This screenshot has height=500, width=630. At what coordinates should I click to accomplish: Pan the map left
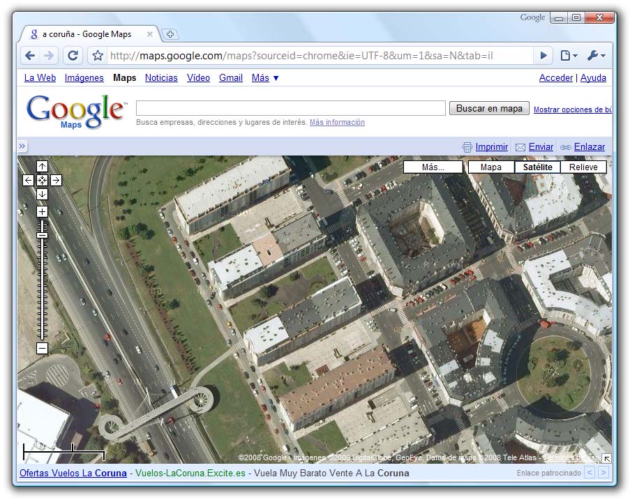click(x=28, y=181)
